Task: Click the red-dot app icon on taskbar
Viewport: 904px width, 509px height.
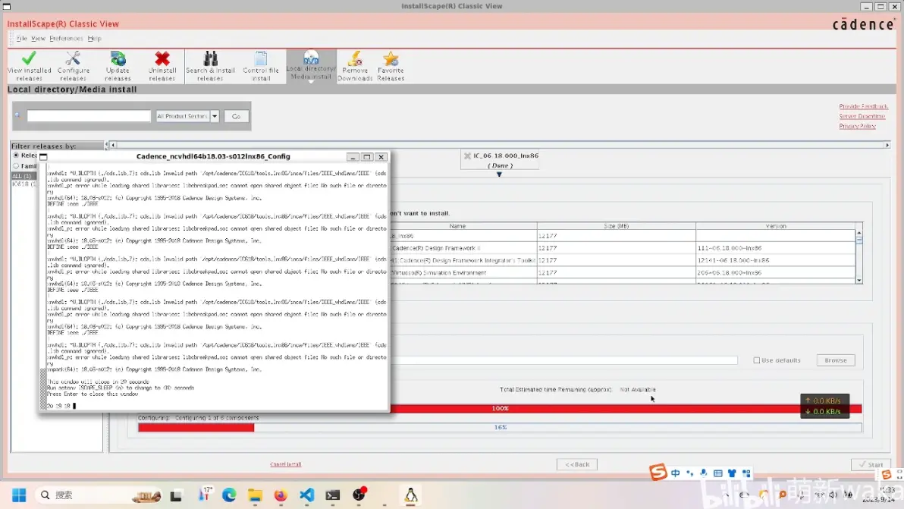Action: (359, 495)
